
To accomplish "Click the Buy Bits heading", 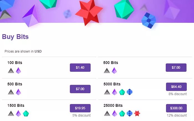I will 15,37.
